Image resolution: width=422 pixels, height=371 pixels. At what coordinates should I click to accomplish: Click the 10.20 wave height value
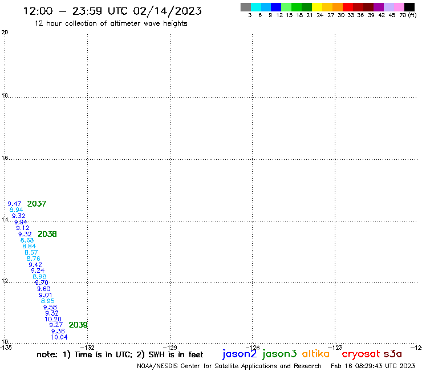[x=53, y=319]
